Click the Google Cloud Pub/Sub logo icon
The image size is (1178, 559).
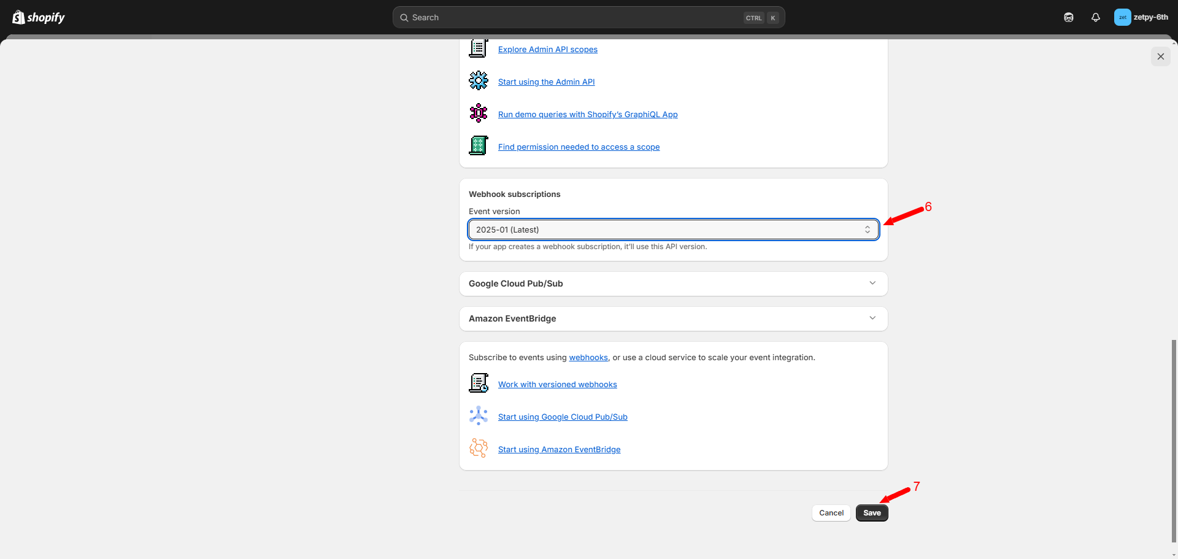pyautogui.click(x=479, y=416)
